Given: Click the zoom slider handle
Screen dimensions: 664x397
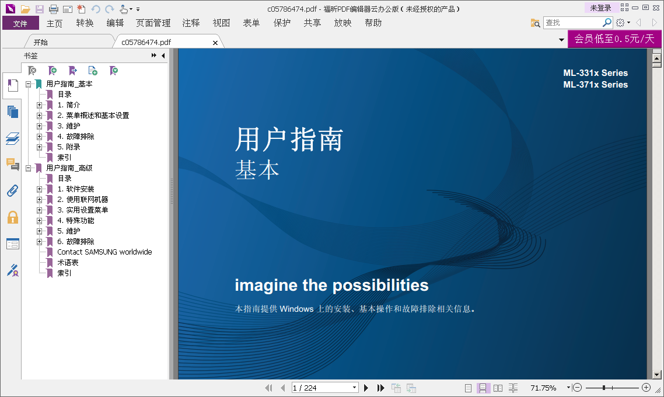Looking at the screenshot, I should (x=604, y=387).
